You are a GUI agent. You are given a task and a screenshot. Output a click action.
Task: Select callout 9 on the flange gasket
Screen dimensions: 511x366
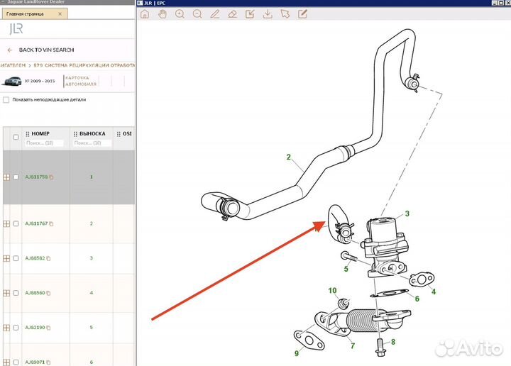pos(297,353)
